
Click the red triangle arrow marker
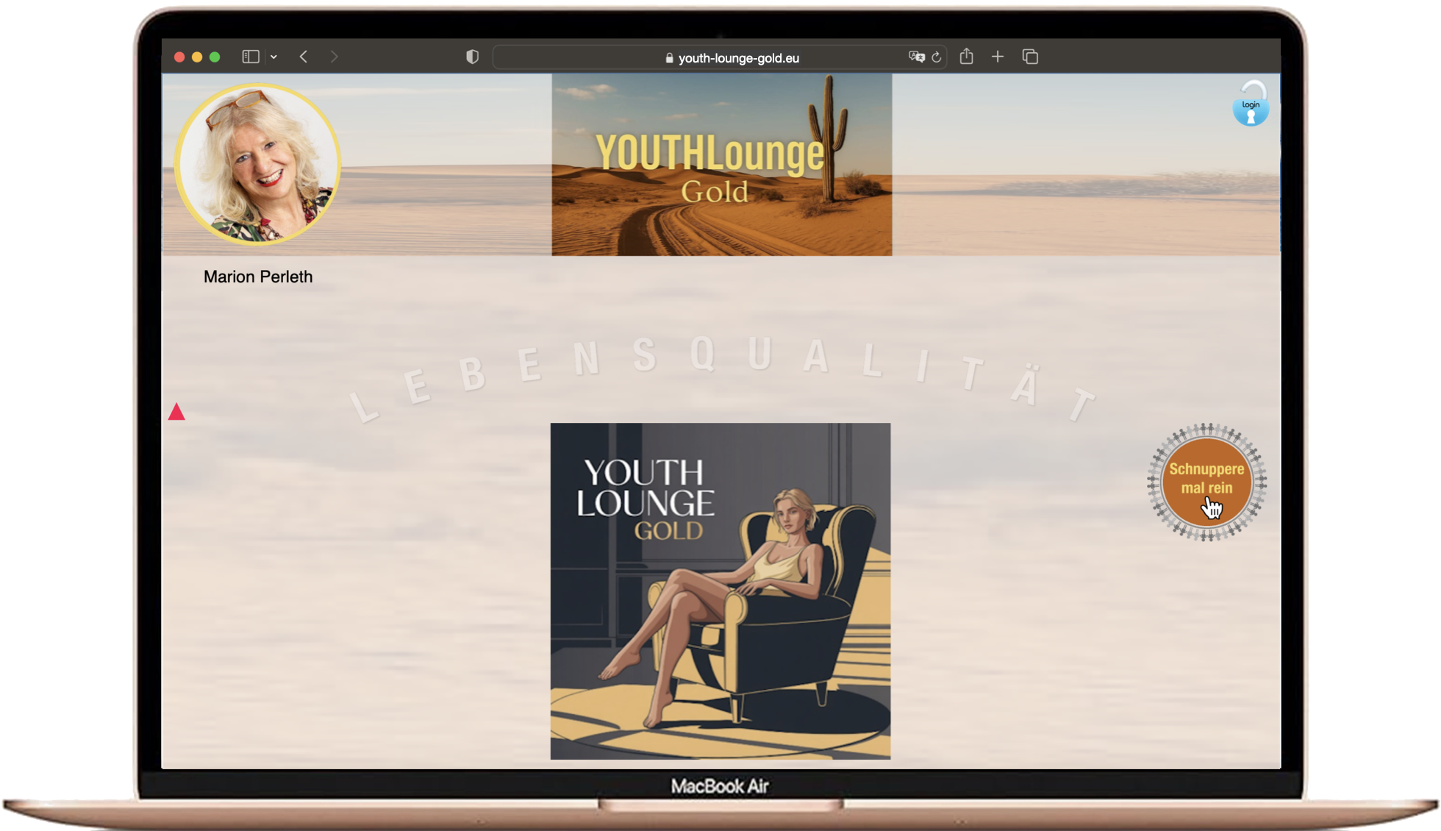point(176,412)
